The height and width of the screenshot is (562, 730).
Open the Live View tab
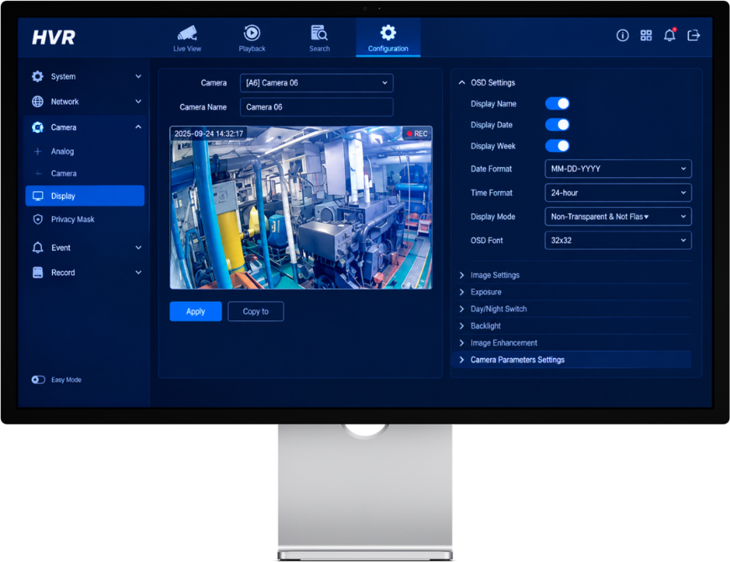click(x=187, y=38)
